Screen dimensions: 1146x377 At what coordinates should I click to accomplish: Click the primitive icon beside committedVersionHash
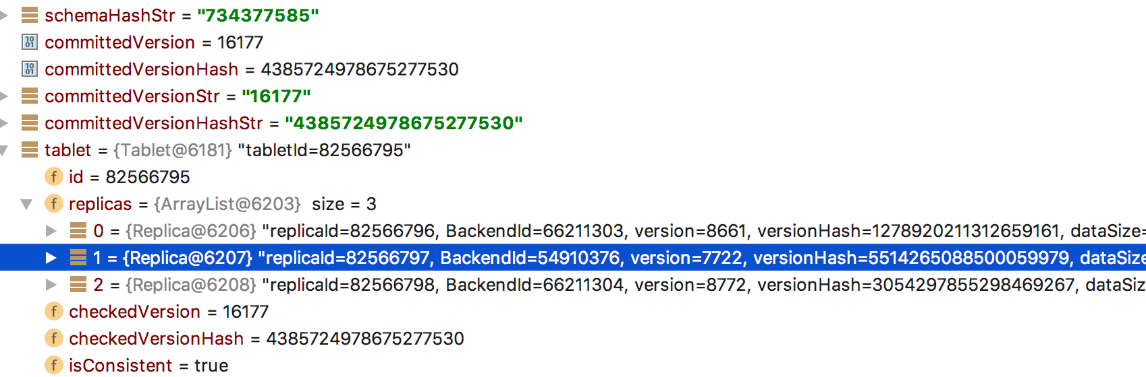point(30,69)
